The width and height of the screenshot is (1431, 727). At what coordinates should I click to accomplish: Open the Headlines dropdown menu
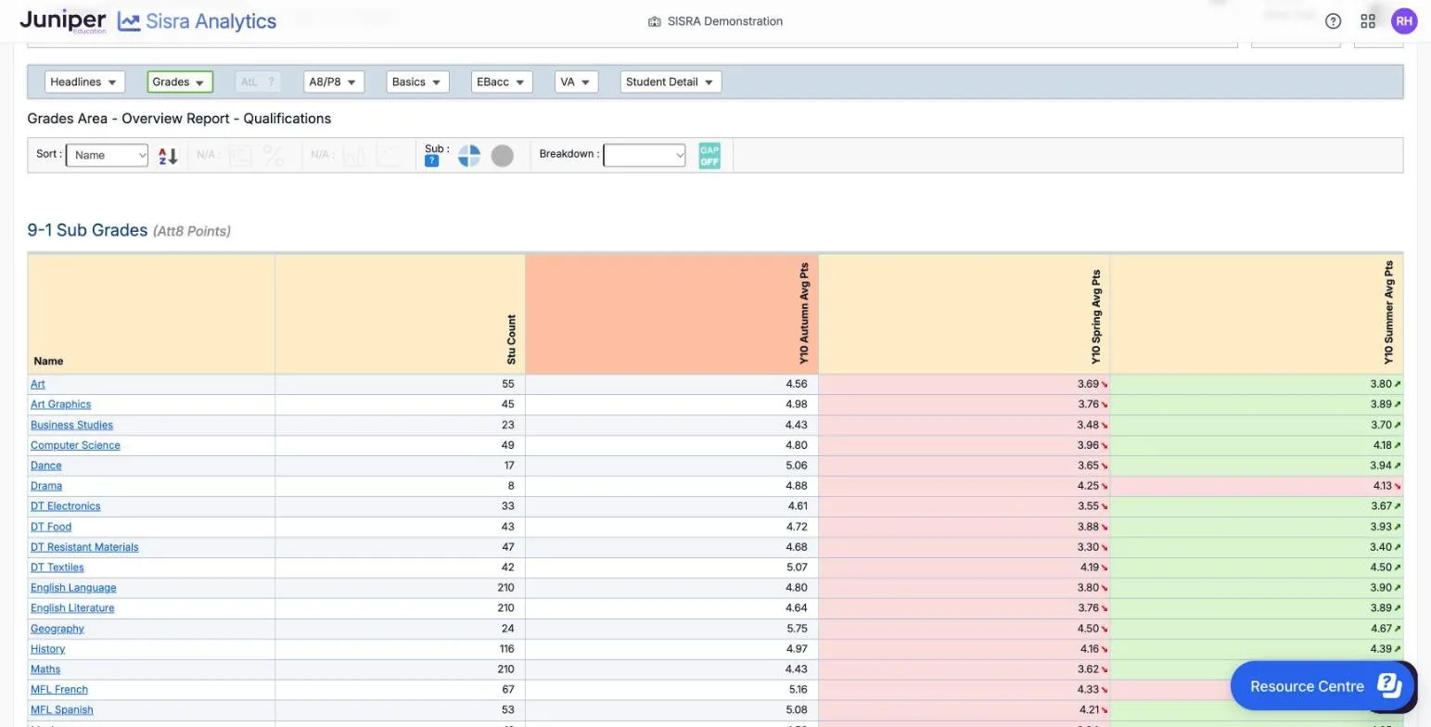(x=85, y=82)
